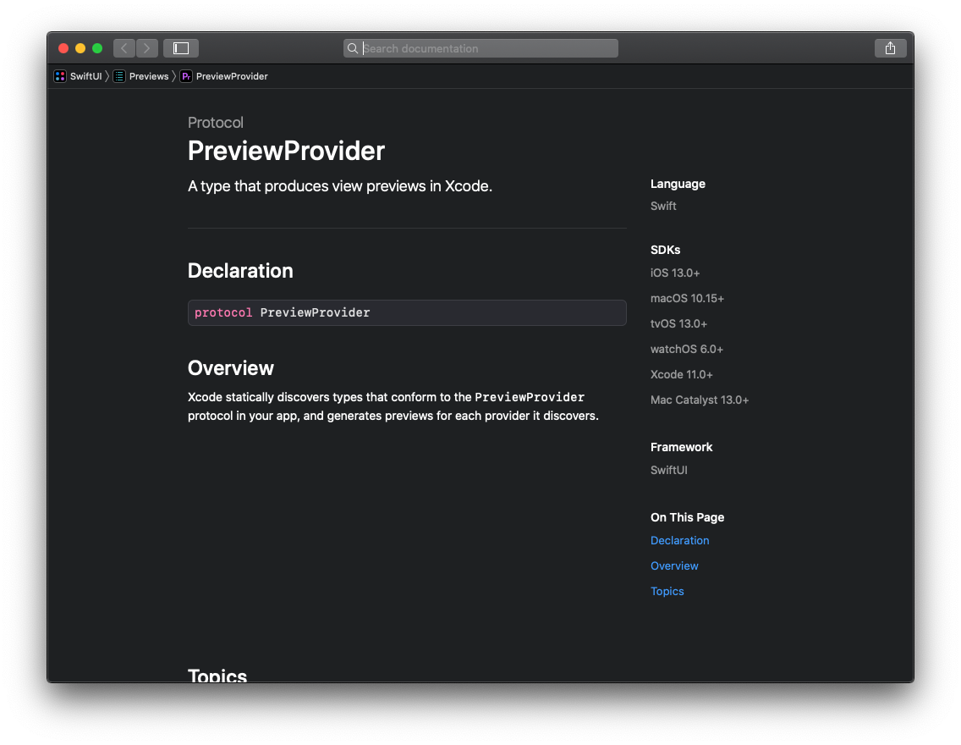Click the summary sentence about Xcode previews
Image resolution: width=961 pixels, height=745 pixels.
(x=340, y=186)
